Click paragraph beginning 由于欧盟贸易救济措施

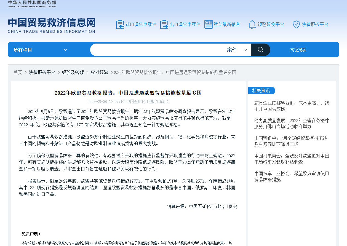coord(127,140)
